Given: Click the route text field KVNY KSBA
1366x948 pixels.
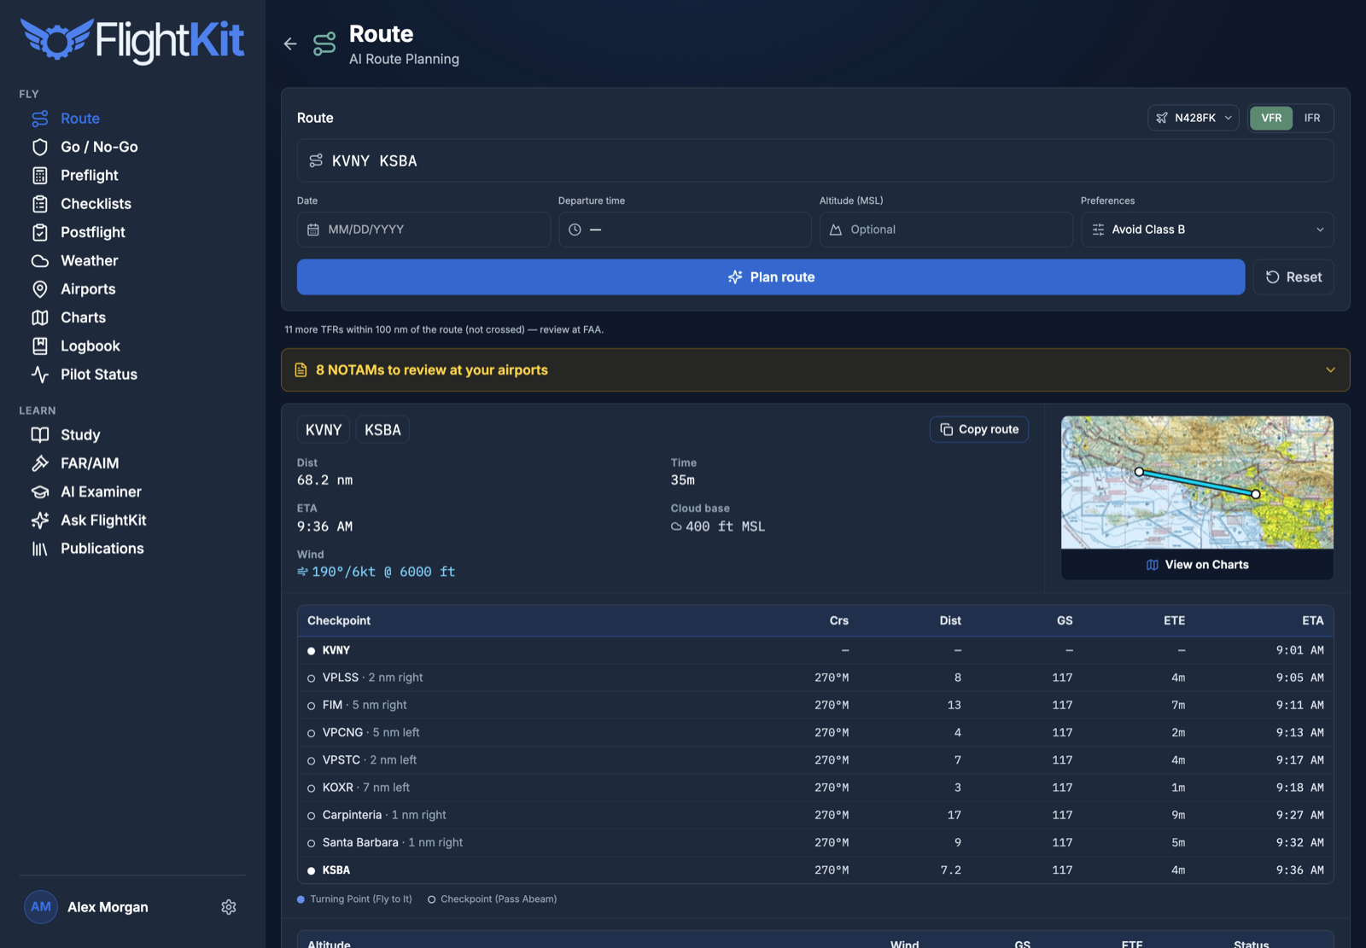Looking at the screenshot, I should pos(815,160).
